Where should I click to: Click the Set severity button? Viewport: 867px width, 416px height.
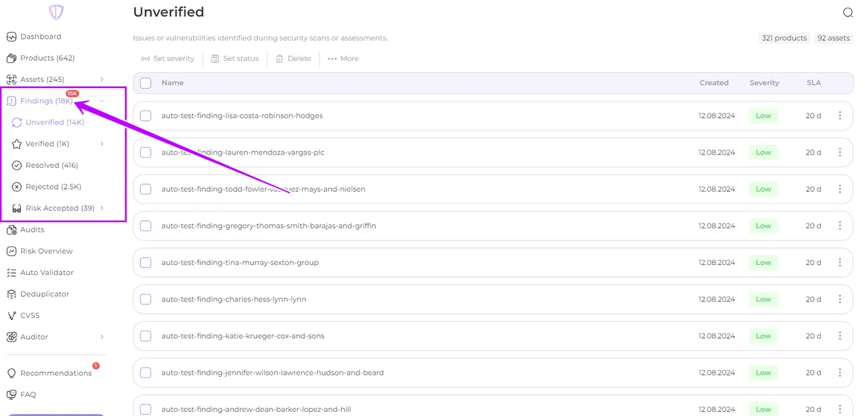pyautogui.click(x=167, y=59)
